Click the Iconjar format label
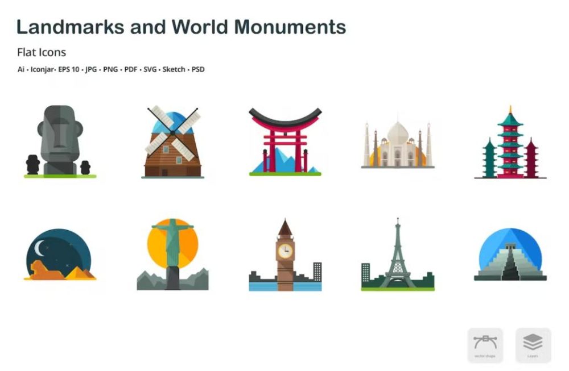The width and height of the screenshot is (569, 371). pyautogui.click(x=42, y=69)
